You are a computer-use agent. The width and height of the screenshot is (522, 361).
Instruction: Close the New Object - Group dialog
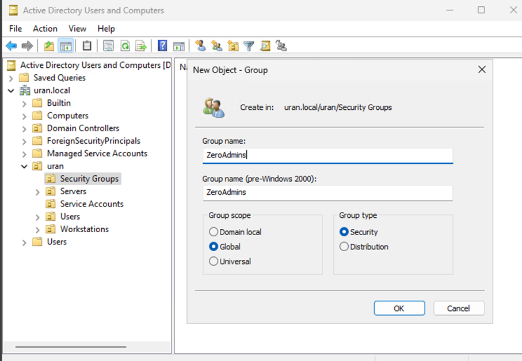[482, 70]
